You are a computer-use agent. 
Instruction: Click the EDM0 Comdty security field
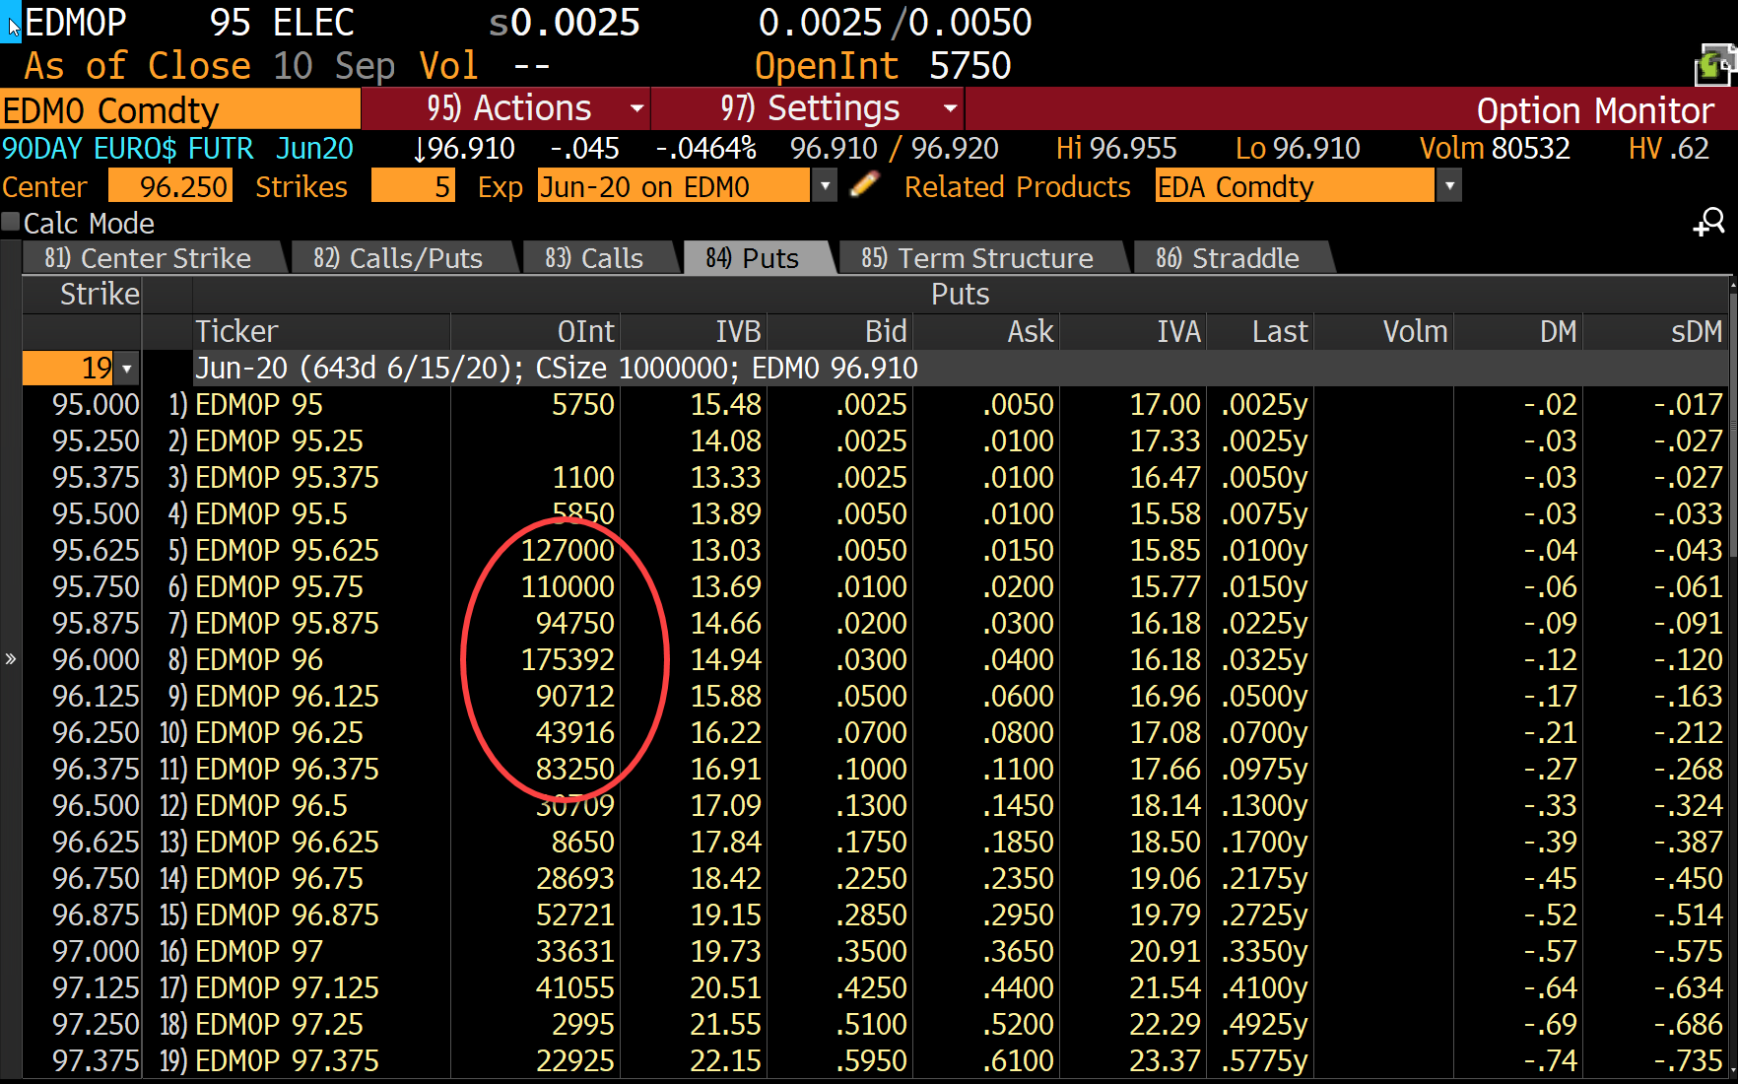click(180, 109)
